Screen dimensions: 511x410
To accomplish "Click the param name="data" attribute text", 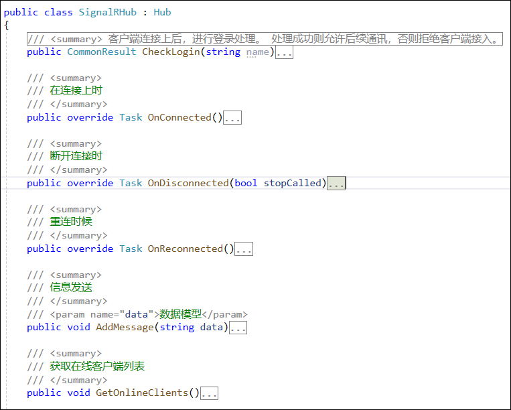I will pos(122,314).
